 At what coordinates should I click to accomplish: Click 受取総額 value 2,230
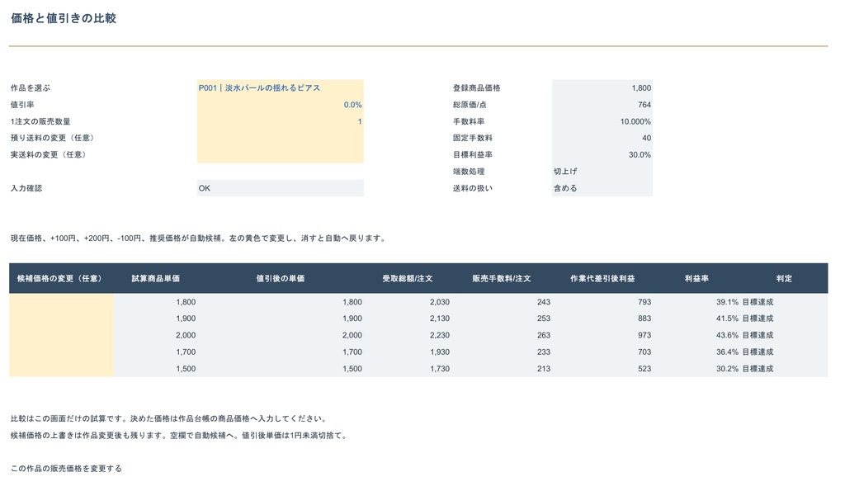pos(440,335)
